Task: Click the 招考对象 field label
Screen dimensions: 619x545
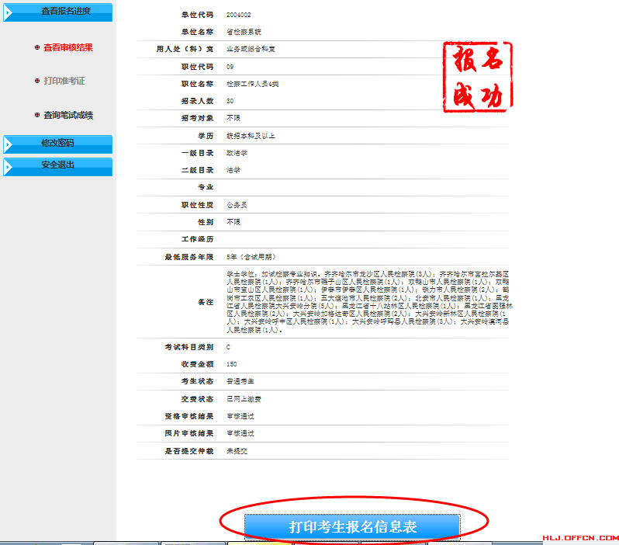Action: pos(197,118)
